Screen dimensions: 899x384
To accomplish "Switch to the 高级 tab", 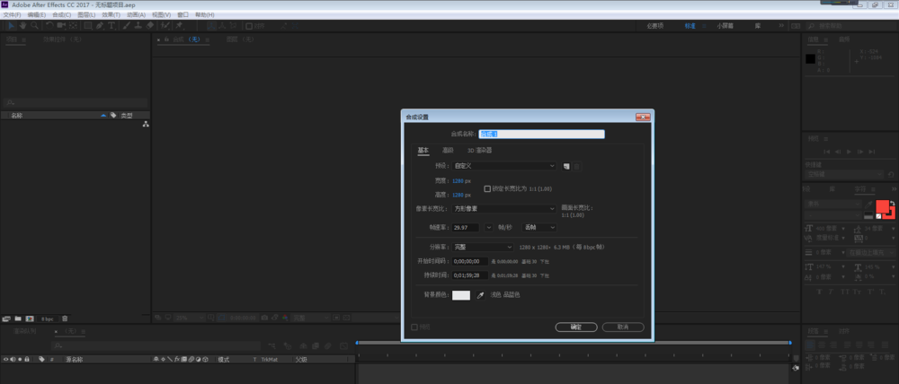I will coord(448,150).
